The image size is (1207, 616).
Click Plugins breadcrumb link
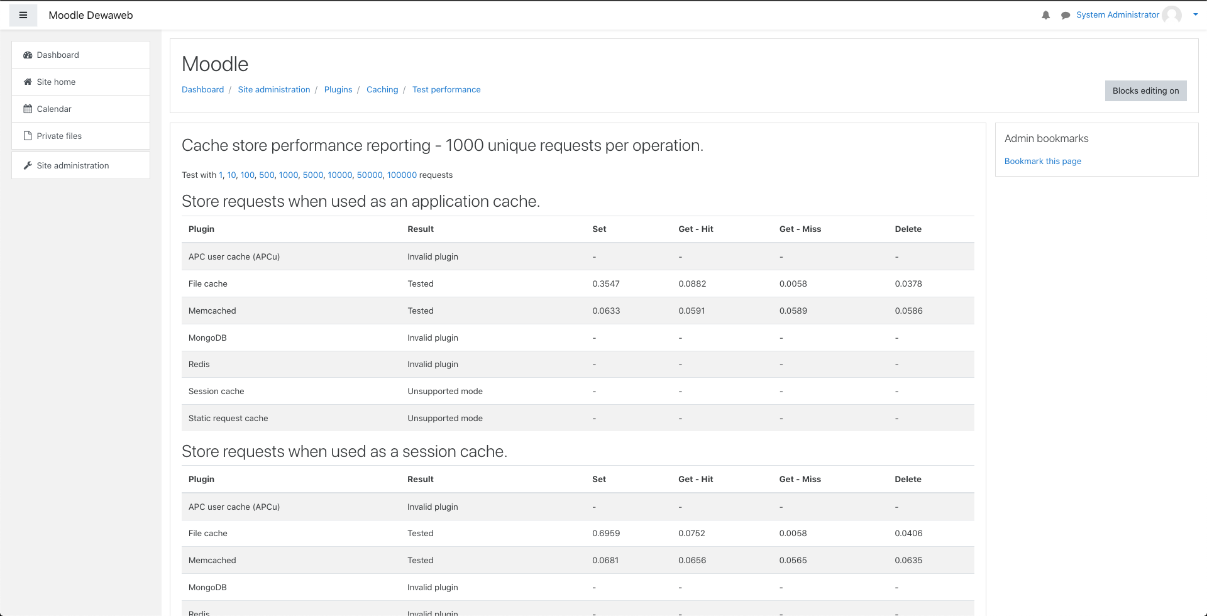338,89
